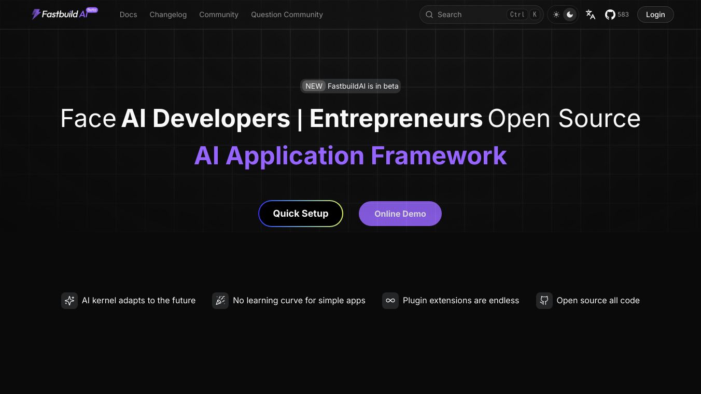Screen dimensions: 701x394
Task: Click the search magnifier icon
Action: point(429,15)
